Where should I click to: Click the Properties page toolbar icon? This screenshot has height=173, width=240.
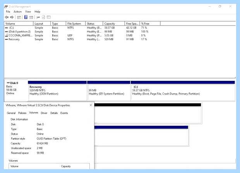pyautogui.click(x=43, y=17)
